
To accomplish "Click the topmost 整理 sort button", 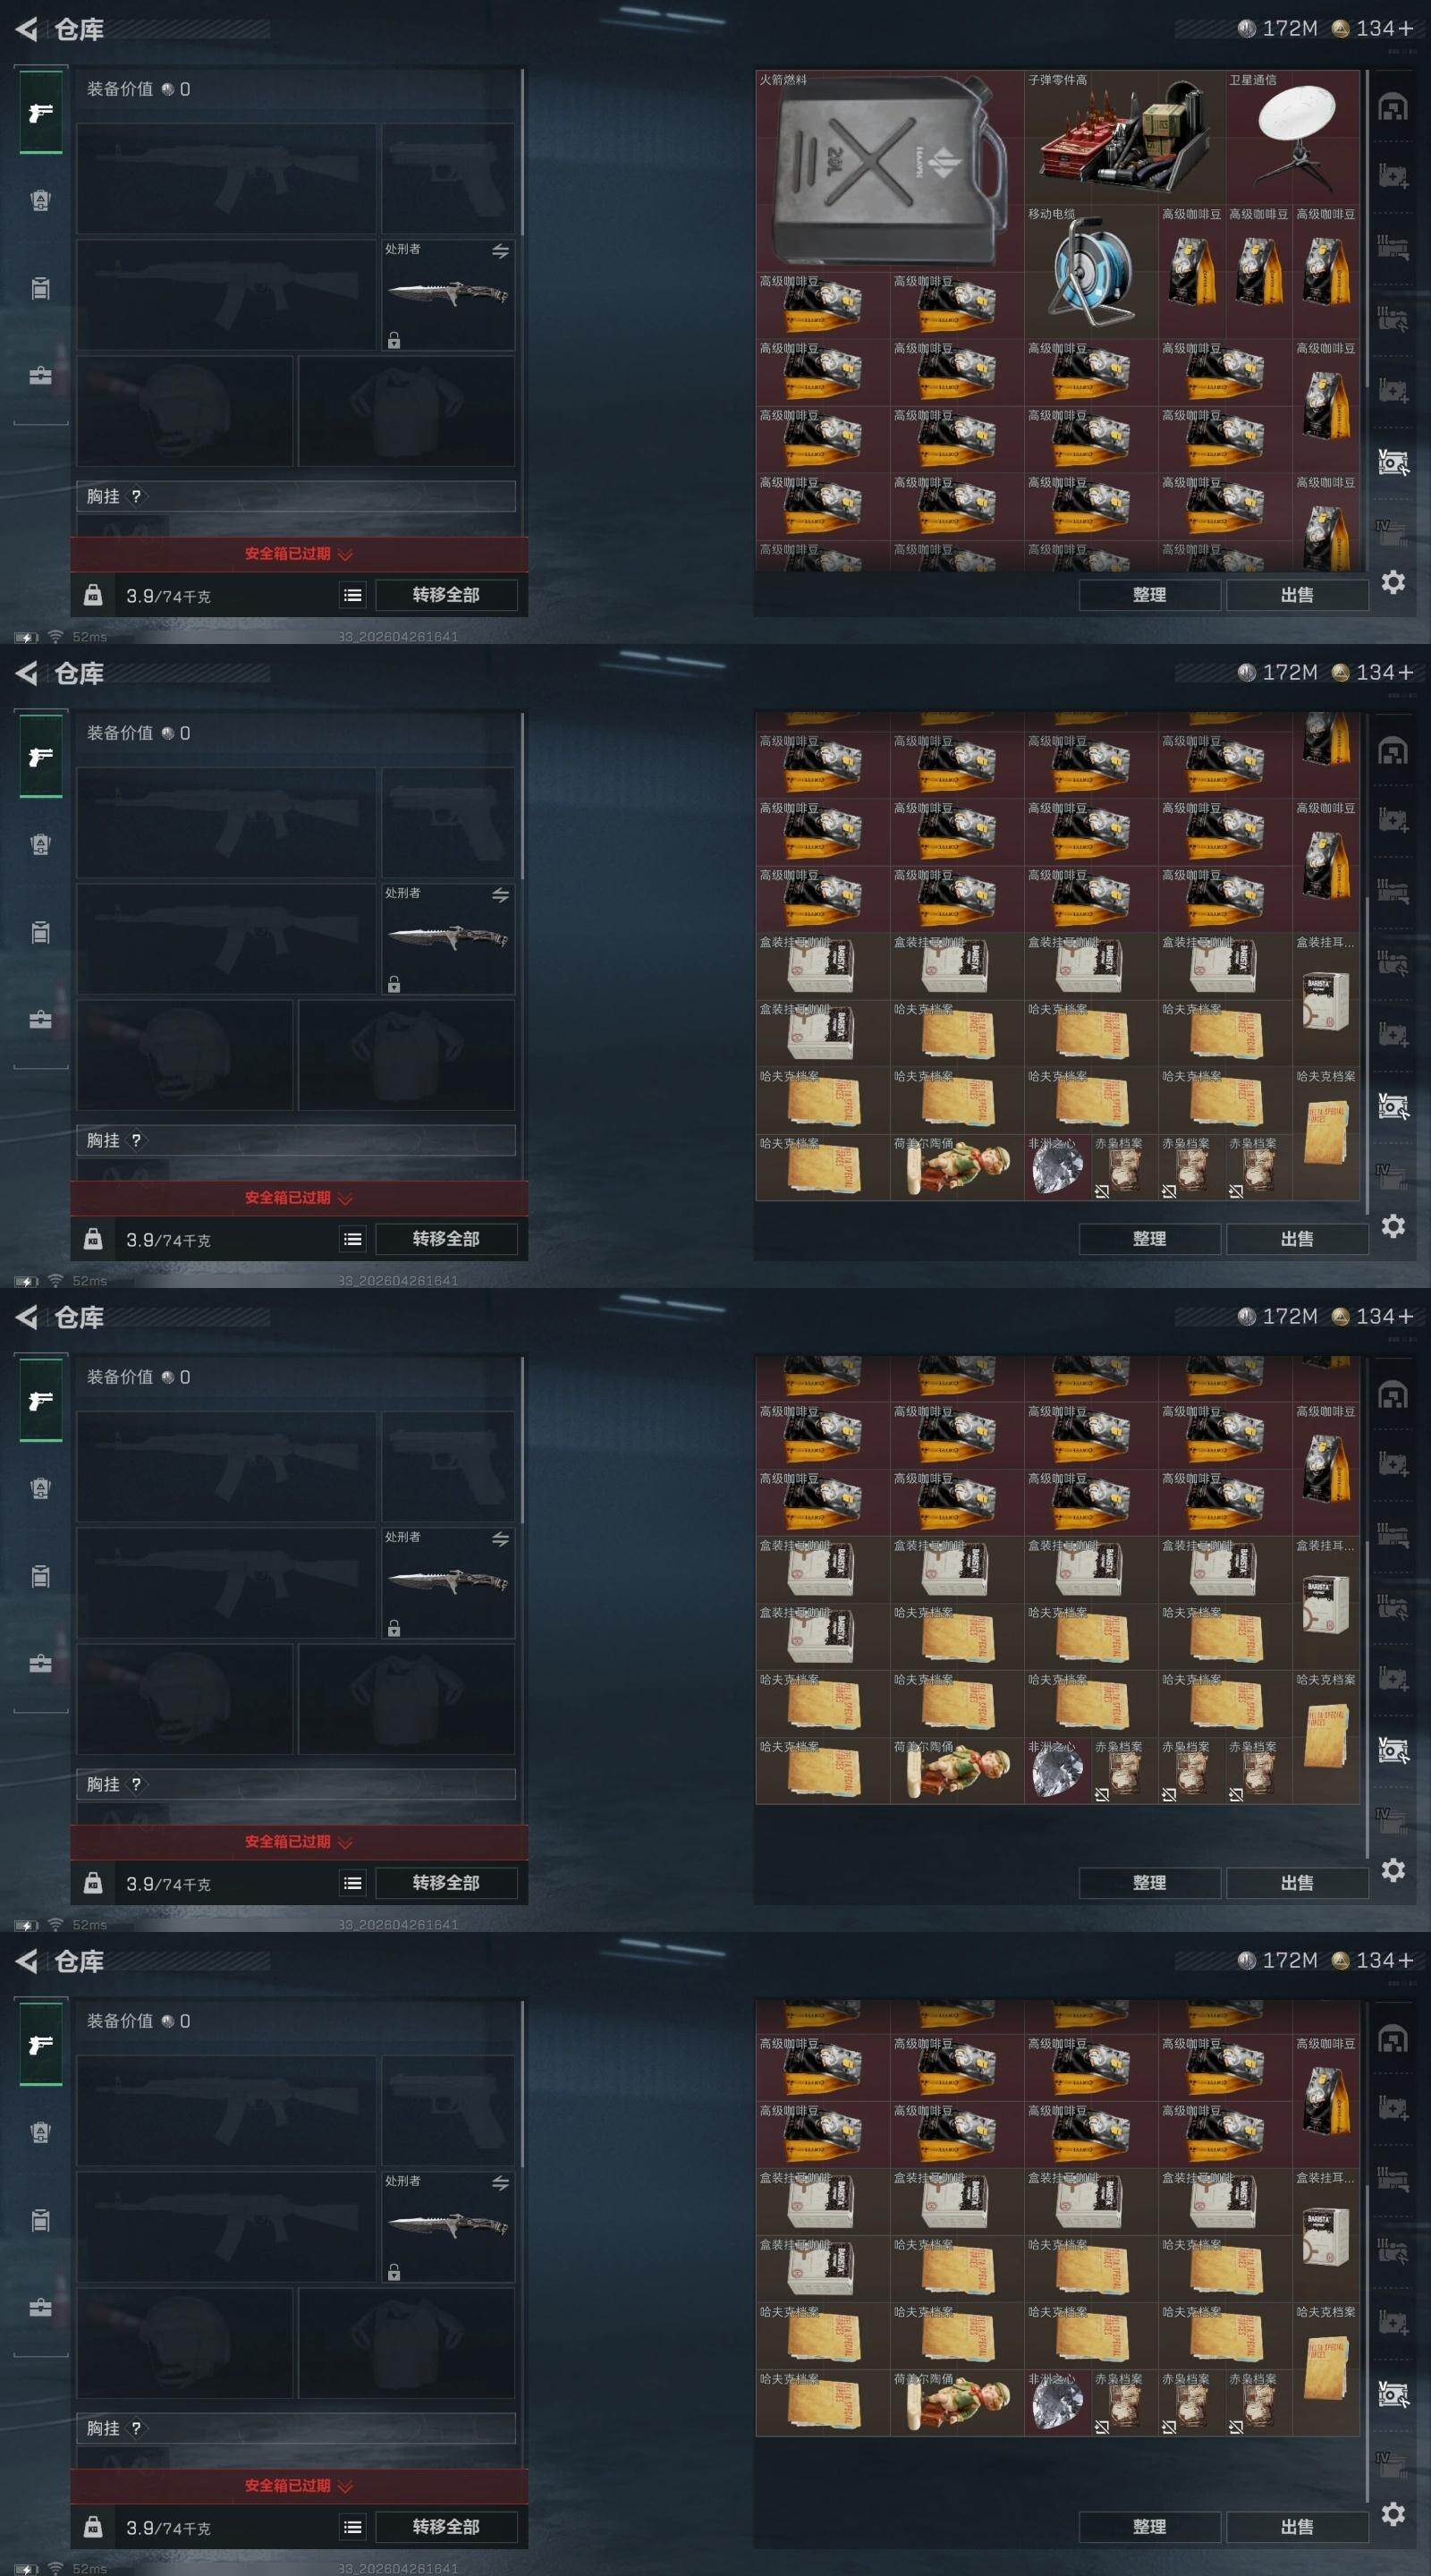I will pos(1149,595).
